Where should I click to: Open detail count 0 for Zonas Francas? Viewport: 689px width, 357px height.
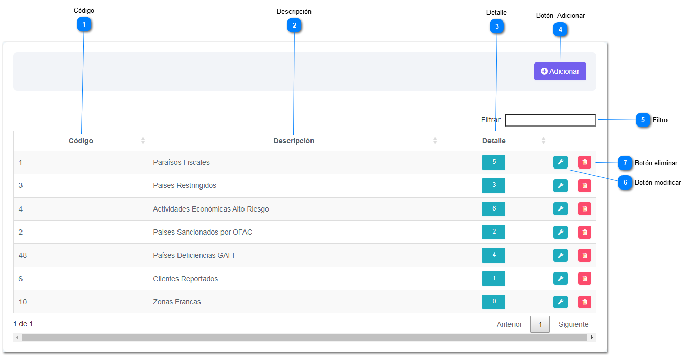[494, 302]
